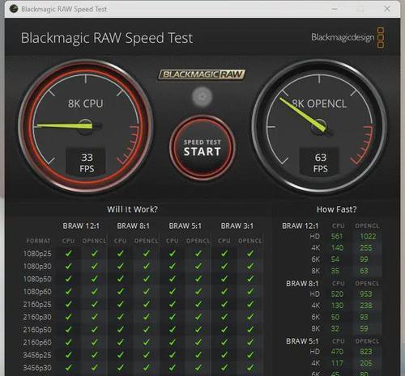The height and width of the screenshot is (376, 405).
Task: Click 3456p30 BRAW 12:1 OpenCL checkmark
Action: [x=95, y=367]
